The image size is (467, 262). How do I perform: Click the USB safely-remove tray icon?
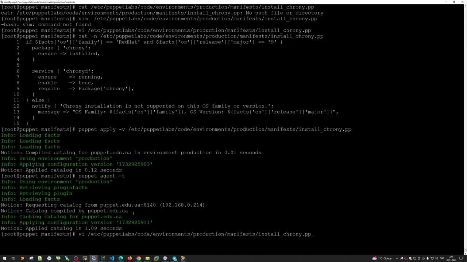click(419, 258)
